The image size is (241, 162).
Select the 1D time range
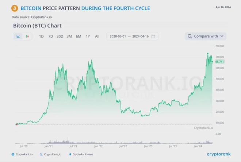pos(41,36)
